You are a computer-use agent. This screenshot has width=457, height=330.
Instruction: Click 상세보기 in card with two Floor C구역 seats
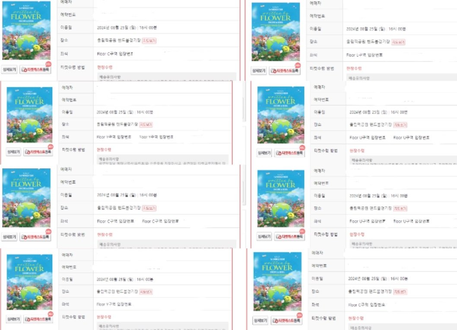(x=10, y=237)
